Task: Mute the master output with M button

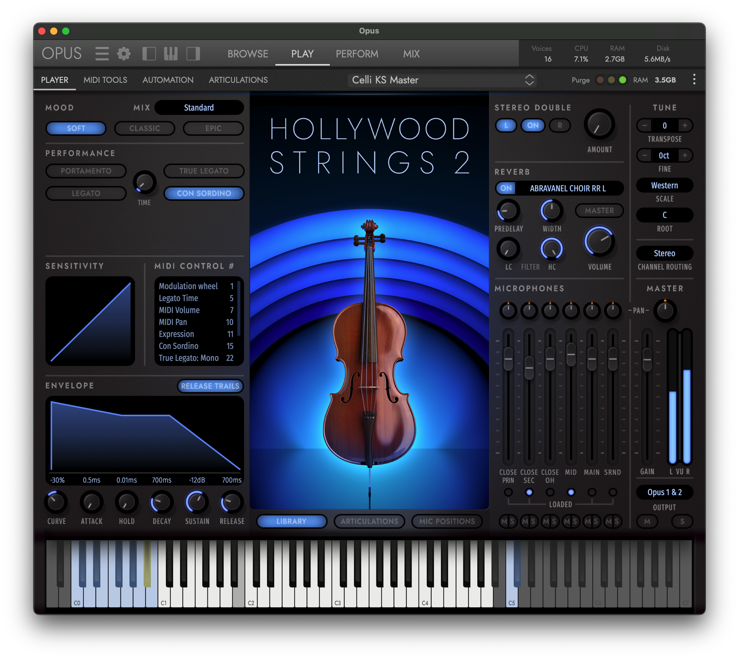Action: (647, 521)
